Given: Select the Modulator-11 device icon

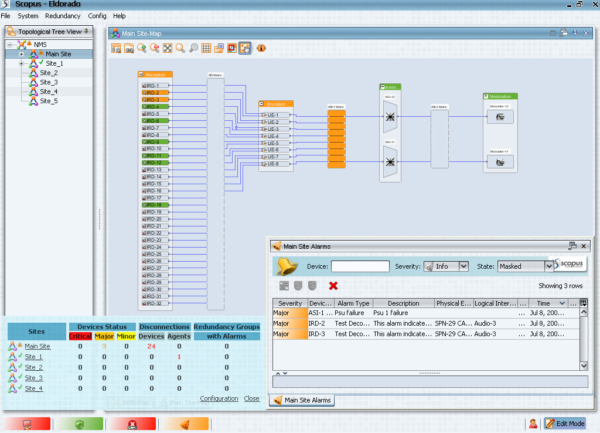Looking at the screenshot, I should click(500, 162).
